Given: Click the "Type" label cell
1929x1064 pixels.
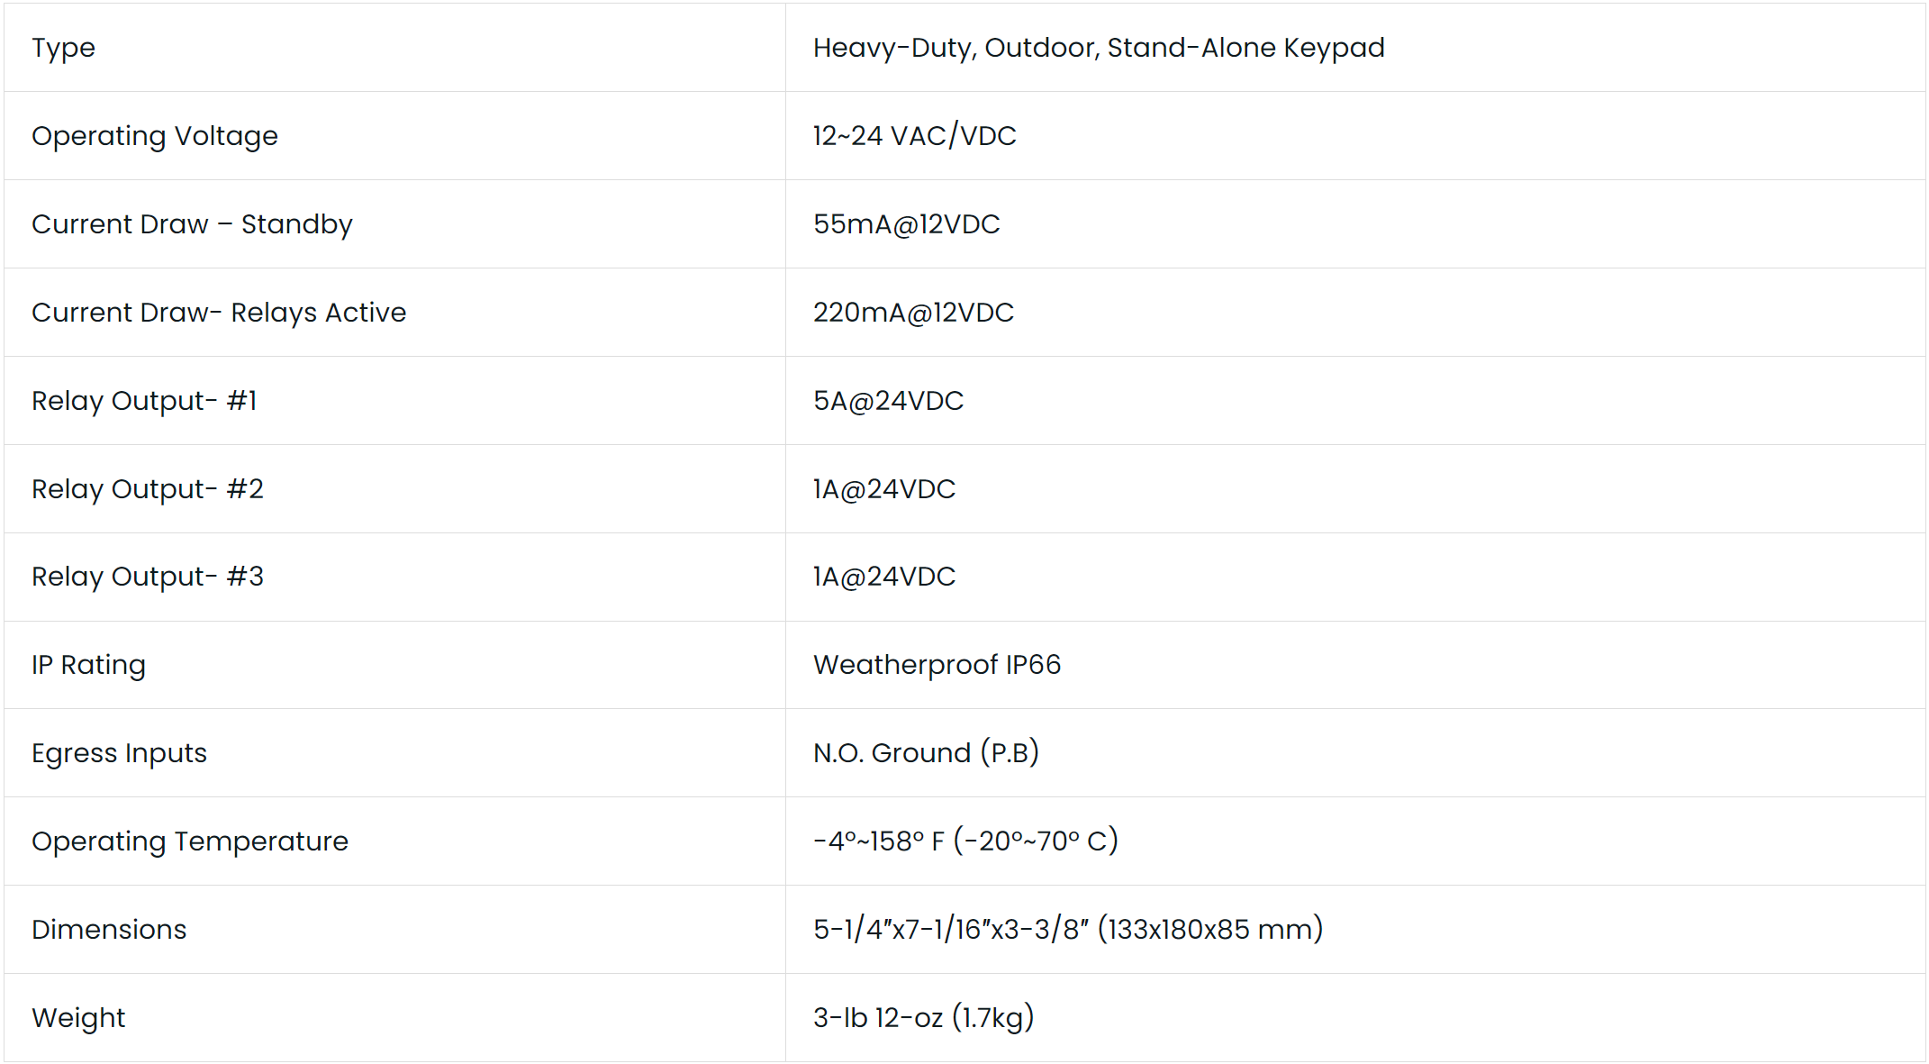Looking at the screenshot, I should click(x=63, y=48).
